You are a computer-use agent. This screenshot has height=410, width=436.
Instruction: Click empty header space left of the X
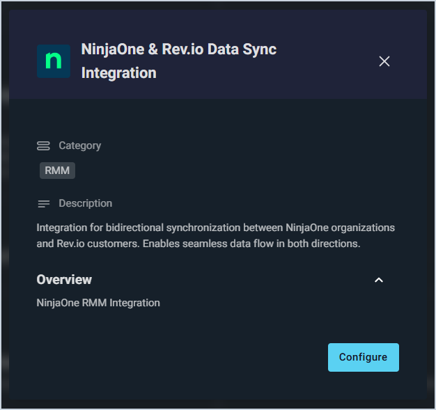click(x=327, y=61)
